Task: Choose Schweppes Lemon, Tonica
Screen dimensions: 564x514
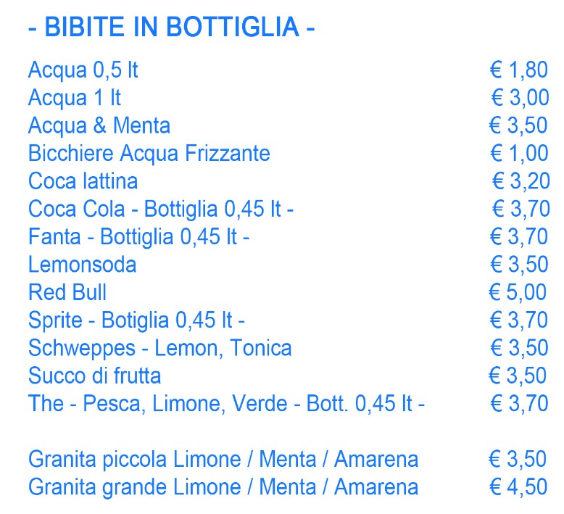Action: [159, 348]
